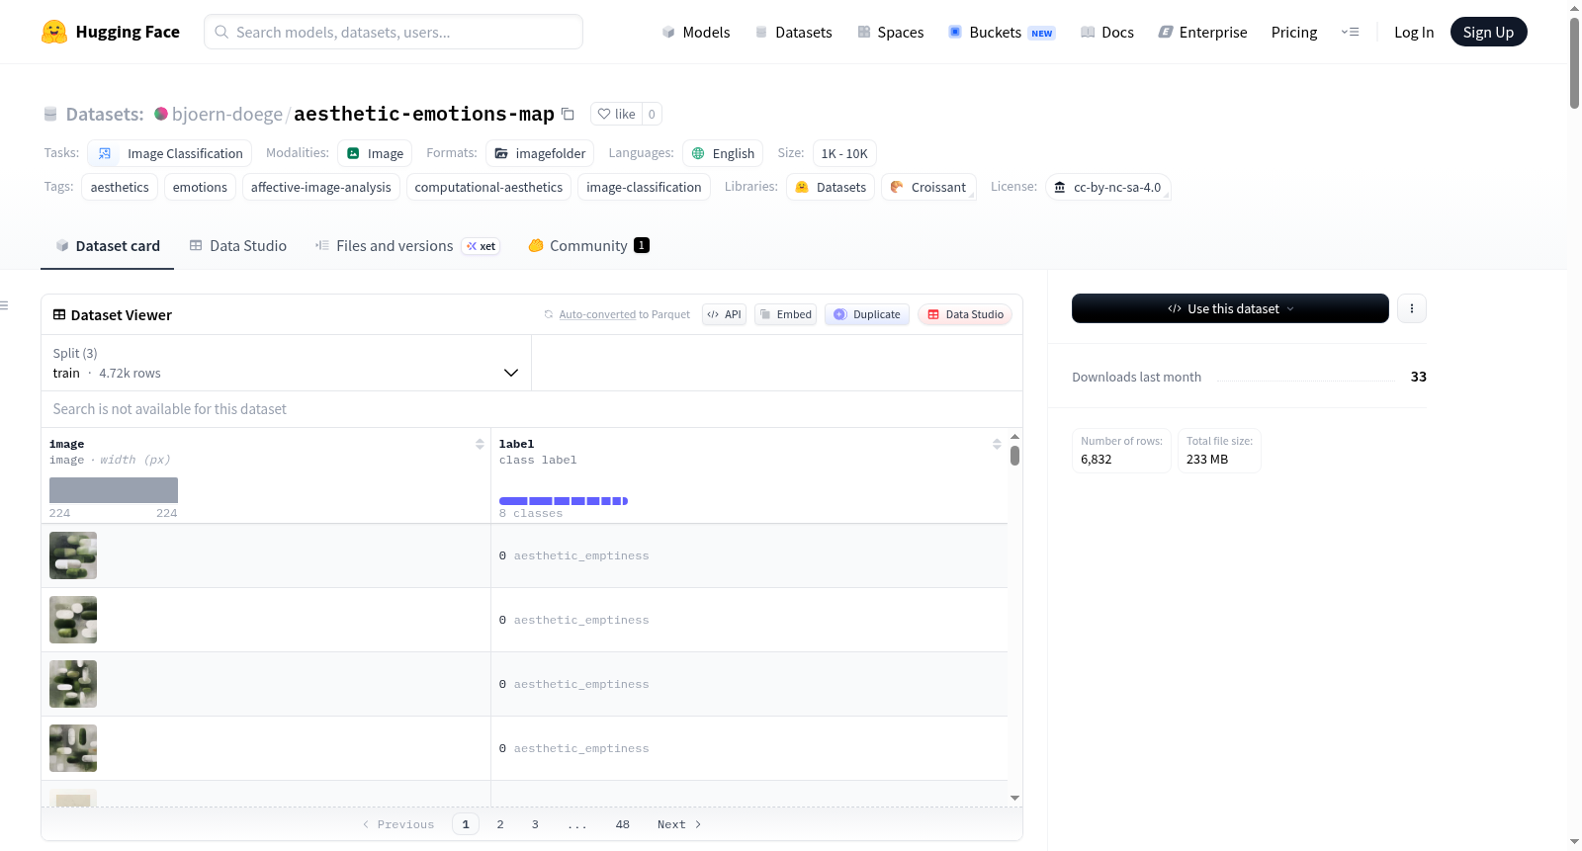The height and width of the screenshot is (851, 1582).
Task: Expand the Use this dataset dropdown
Action: pos(1230,308)
